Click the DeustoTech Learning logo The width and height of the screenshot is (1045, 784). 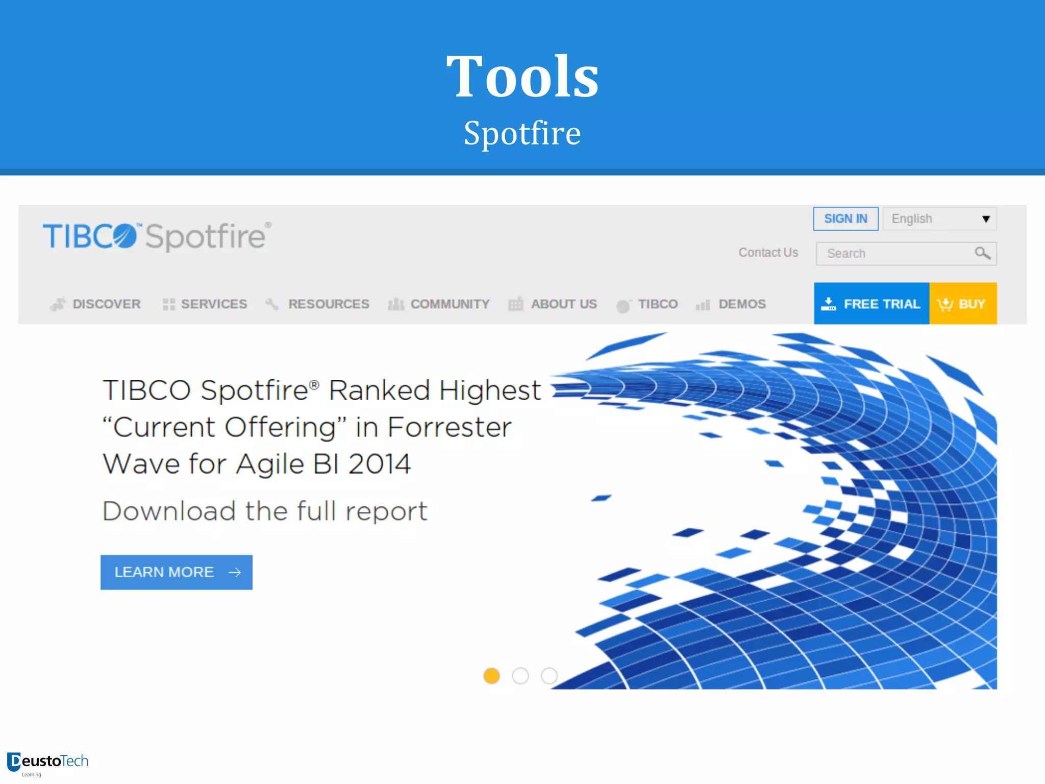tap(48, 764)
